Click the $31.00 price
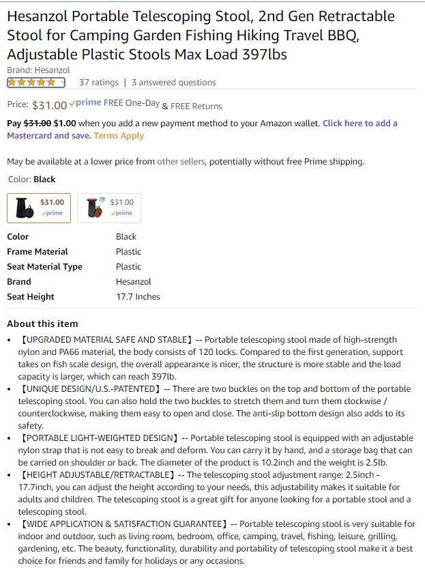Viewport: 425px width, 572px height. 50,105
